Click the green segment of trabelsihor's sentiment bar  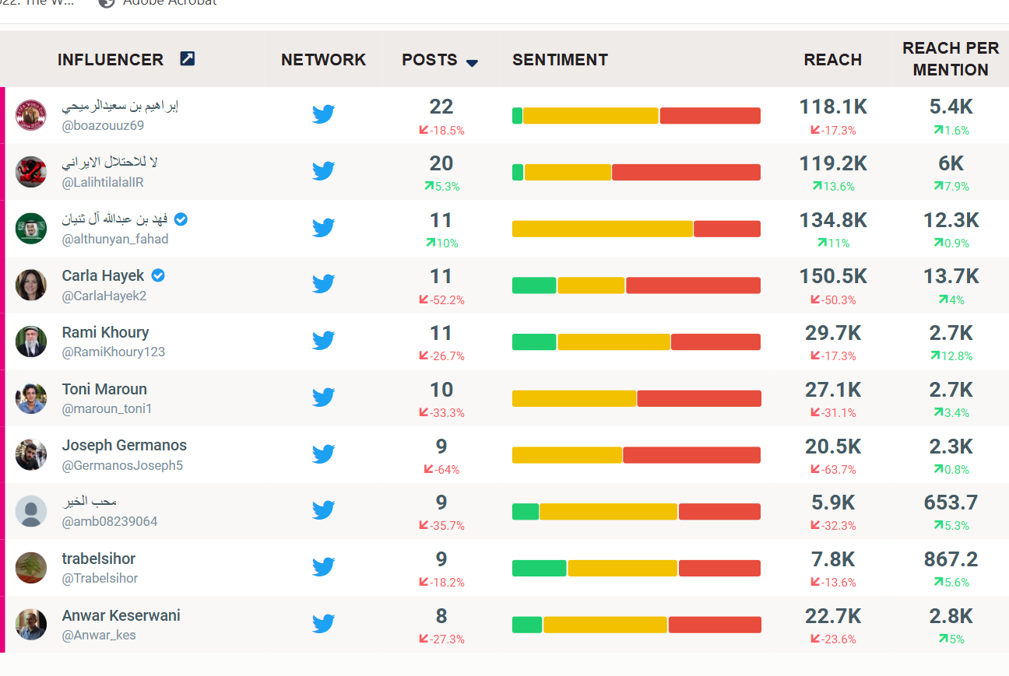tap(539, 568)
